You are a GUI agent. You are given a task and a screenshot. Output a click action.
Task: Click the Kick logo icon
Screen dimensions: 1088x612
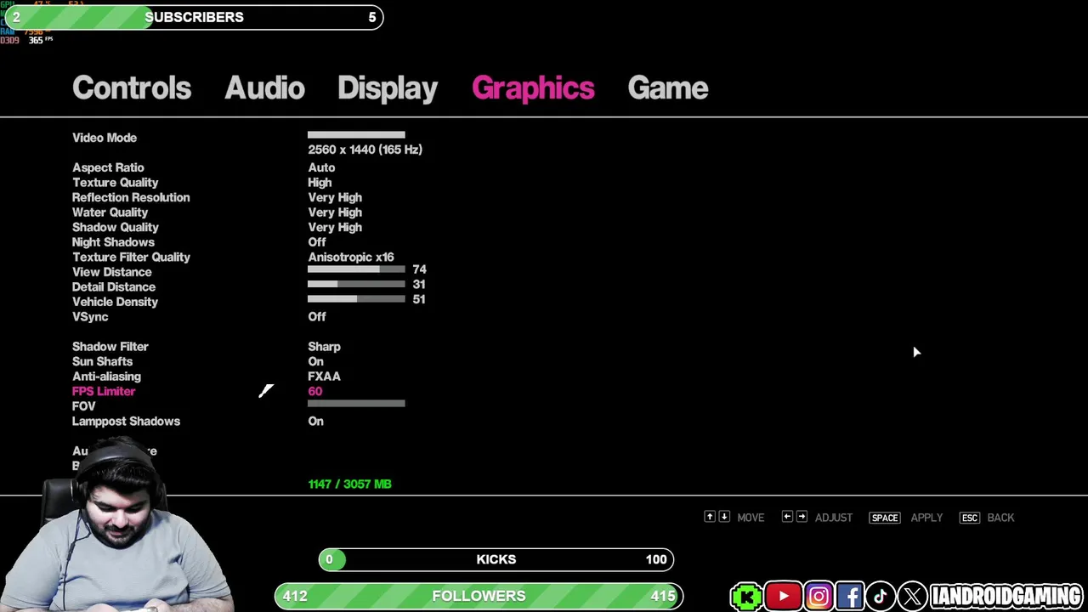[x=746, y=597]
